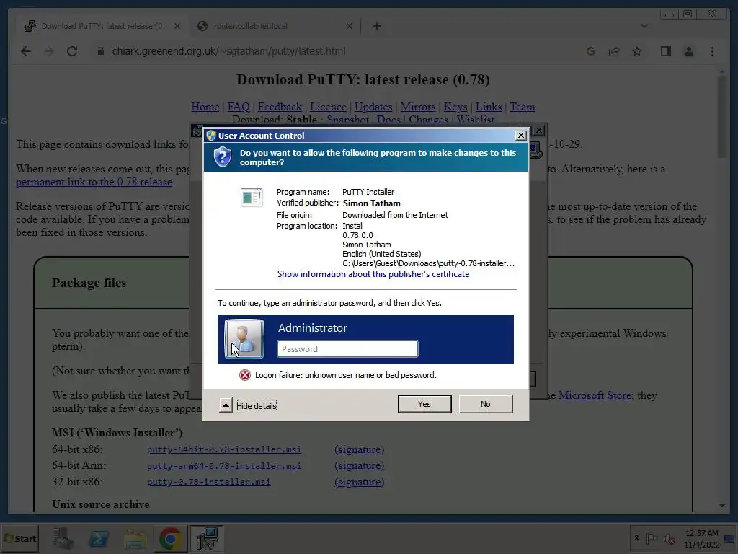Viewport: 738px width, 554px height.
Task: Click the scrollbar down arrow
Action: point(722,506)
